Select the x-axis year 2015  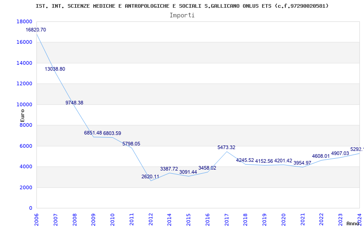click(x=188, y=219)
